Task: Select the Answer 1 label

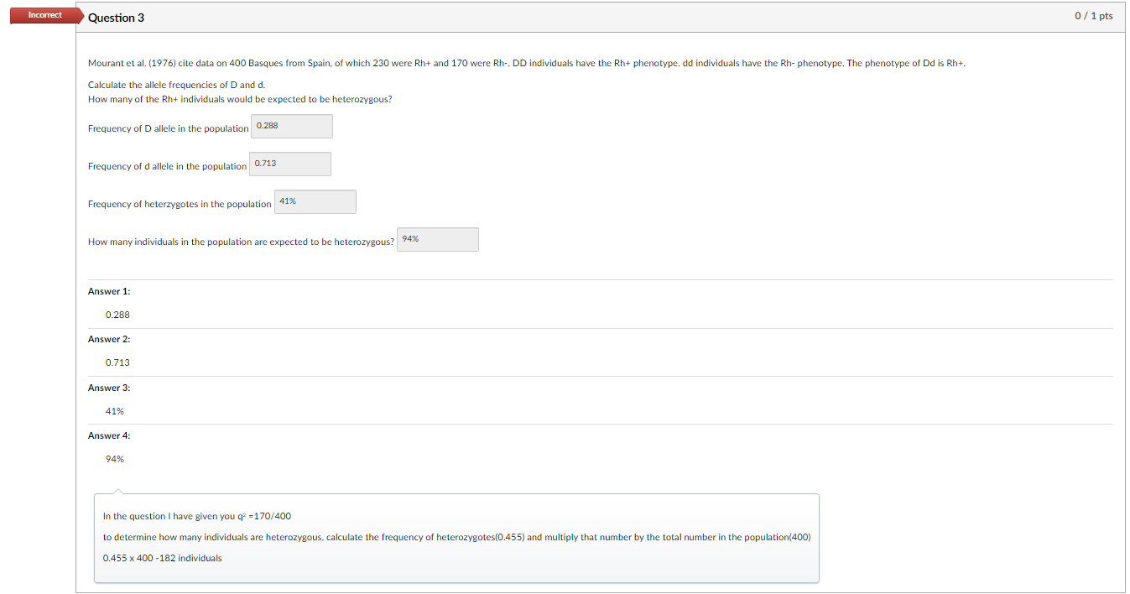Action: tap(108, 290)
